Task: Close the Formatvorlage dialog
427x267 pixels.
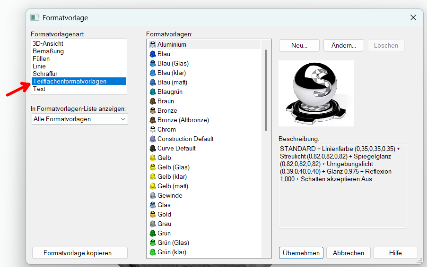Action: [x=413, y=17]
